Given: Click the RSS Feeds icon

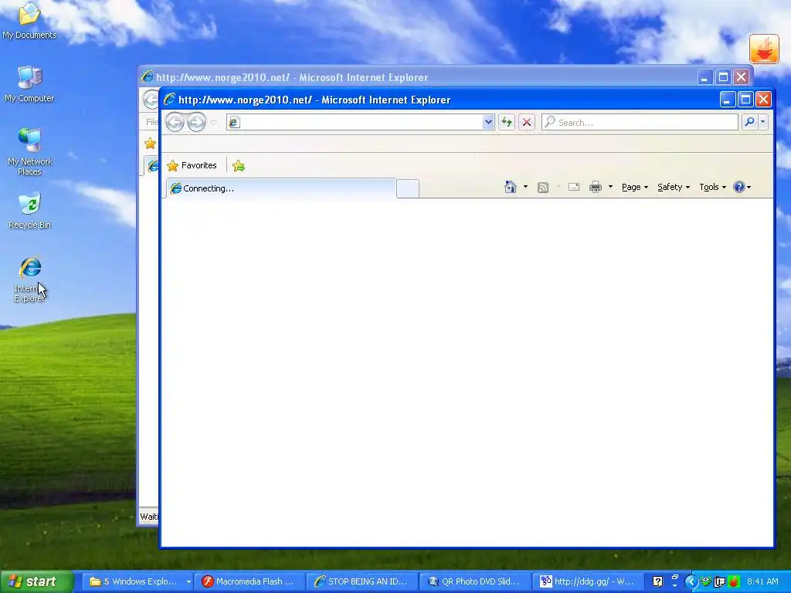Looking at the screenshot, I should point(543,188).
